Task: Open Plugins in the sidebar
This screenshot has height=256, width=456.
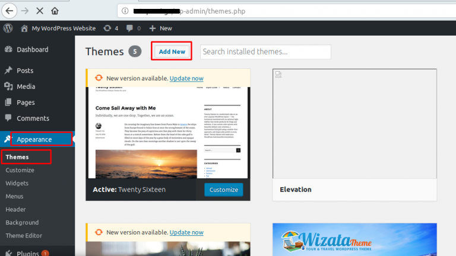Action: click(x=28, y=253)
